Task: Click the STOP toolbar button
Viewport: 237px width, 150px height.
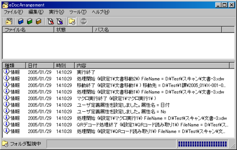Action: click(84, 21)
